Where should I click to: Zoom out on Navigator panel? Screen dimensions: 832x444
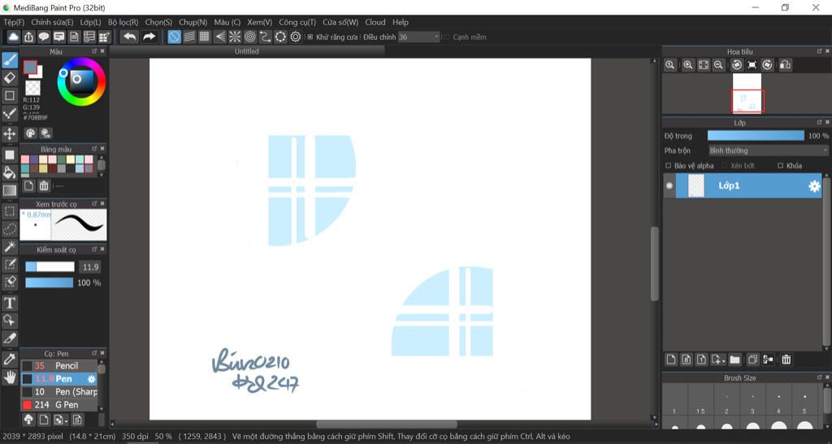[x=718, y=65]
